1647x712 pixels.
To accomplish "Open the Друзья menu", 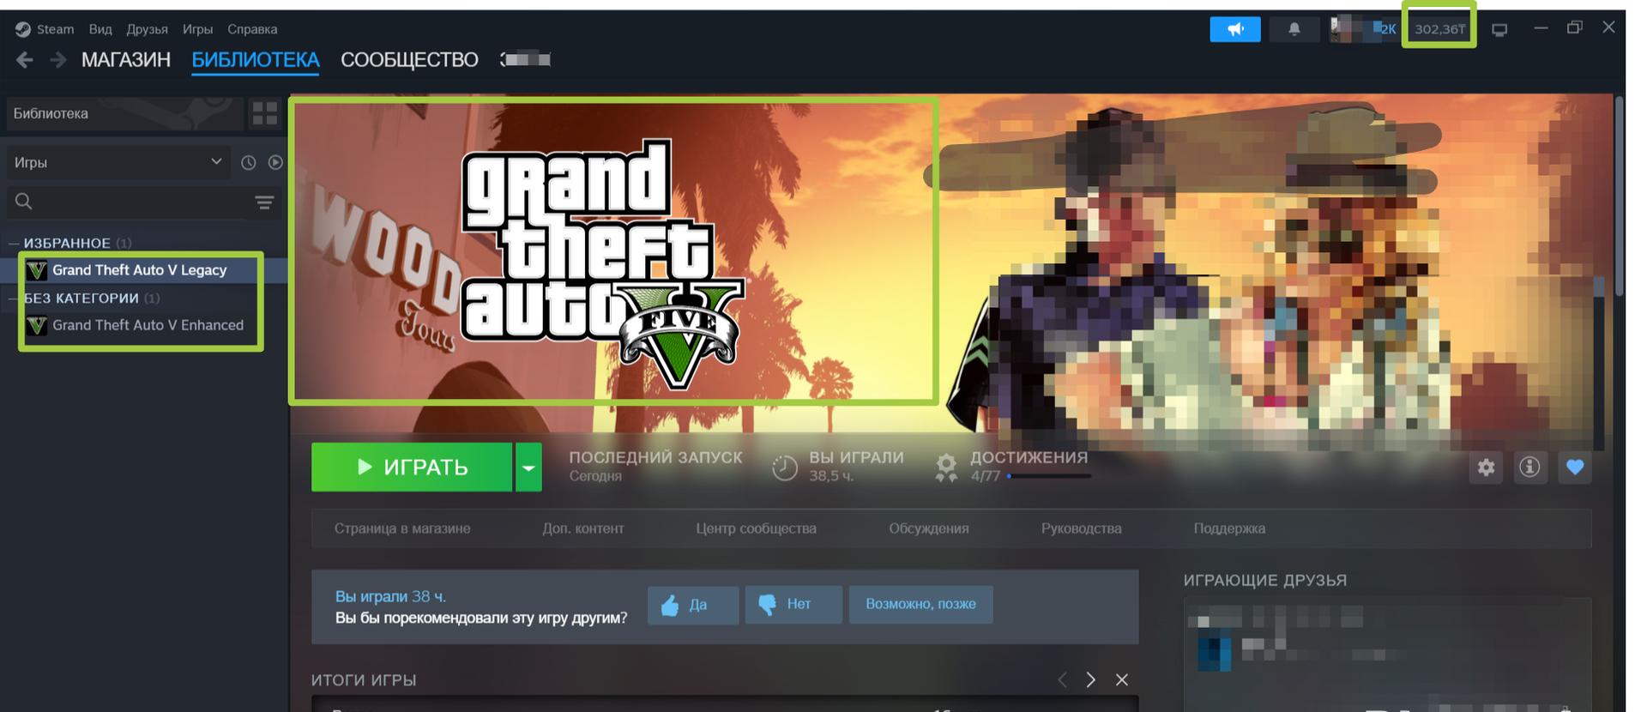I will point(147,29).
